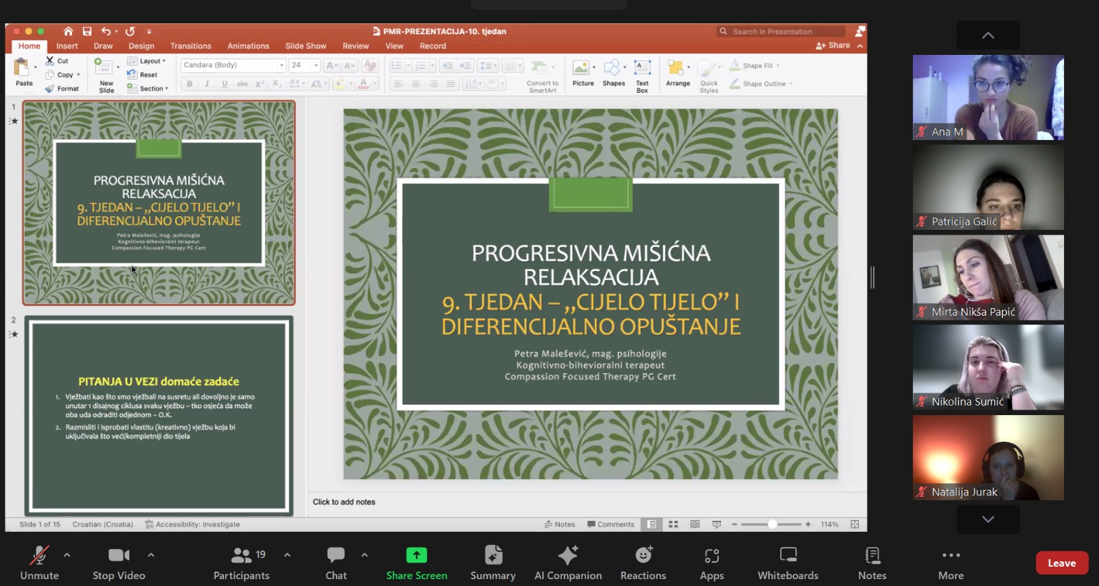
Task: Open text highlight color swatch
Action: tap(339, 84)
